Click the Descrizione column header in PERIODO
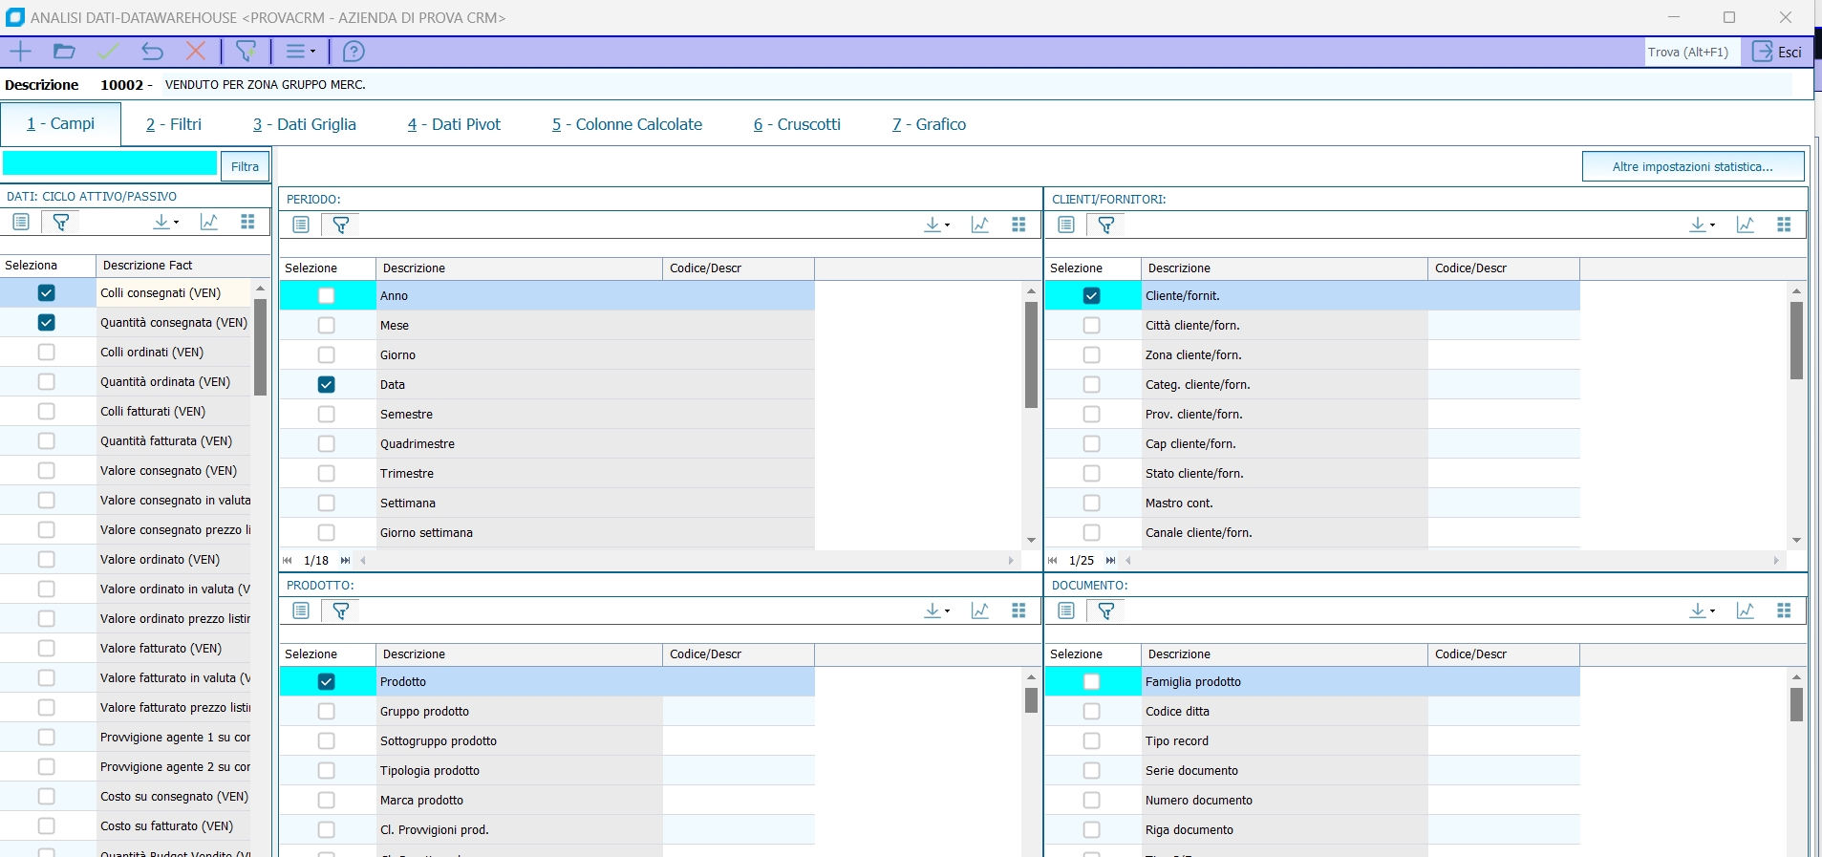Screen dimensions: 1822x857 pyautogui.click(x=520, y=268)
